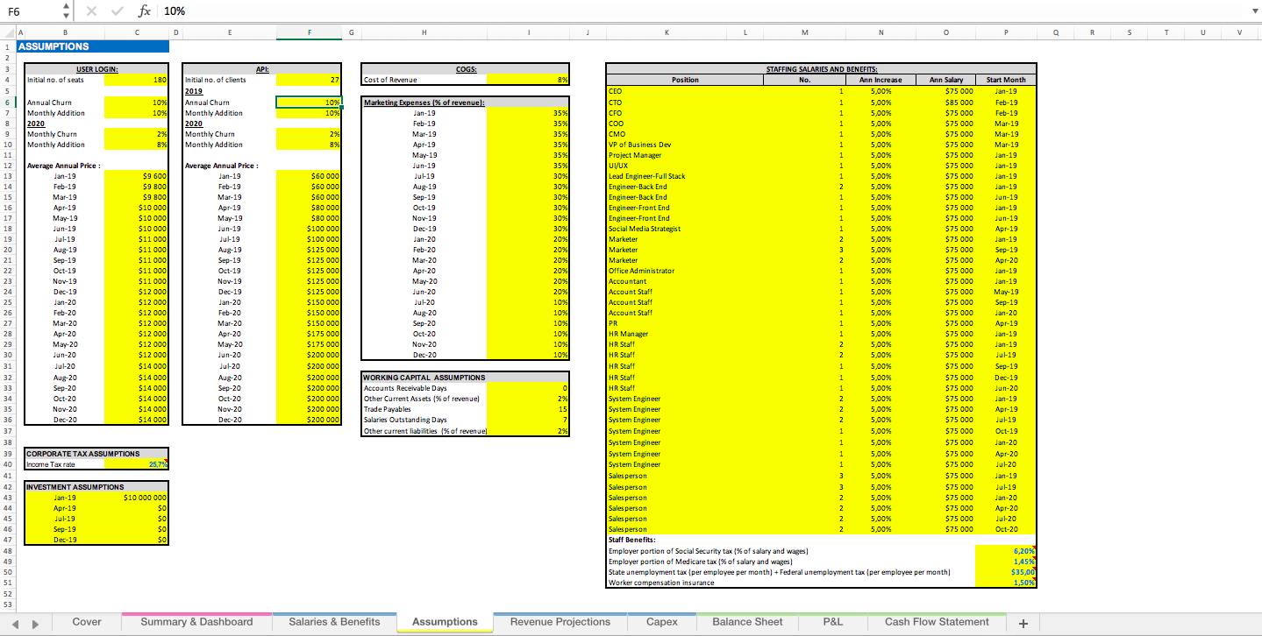Viewport: 1262px width, 636px height.
Task: Go to next sheet with right arrow
Action: 35,623
